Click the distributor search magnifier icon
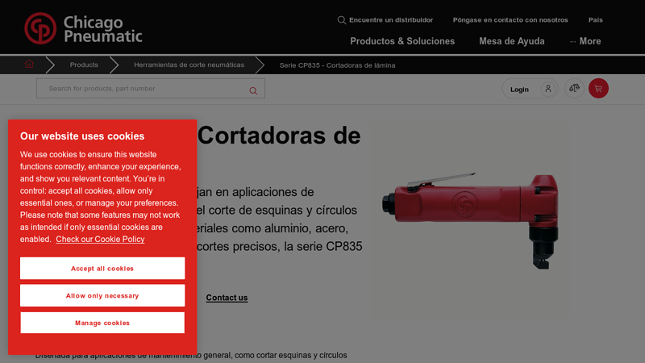This screenshot has height=363, width=645. coord(341,20)
